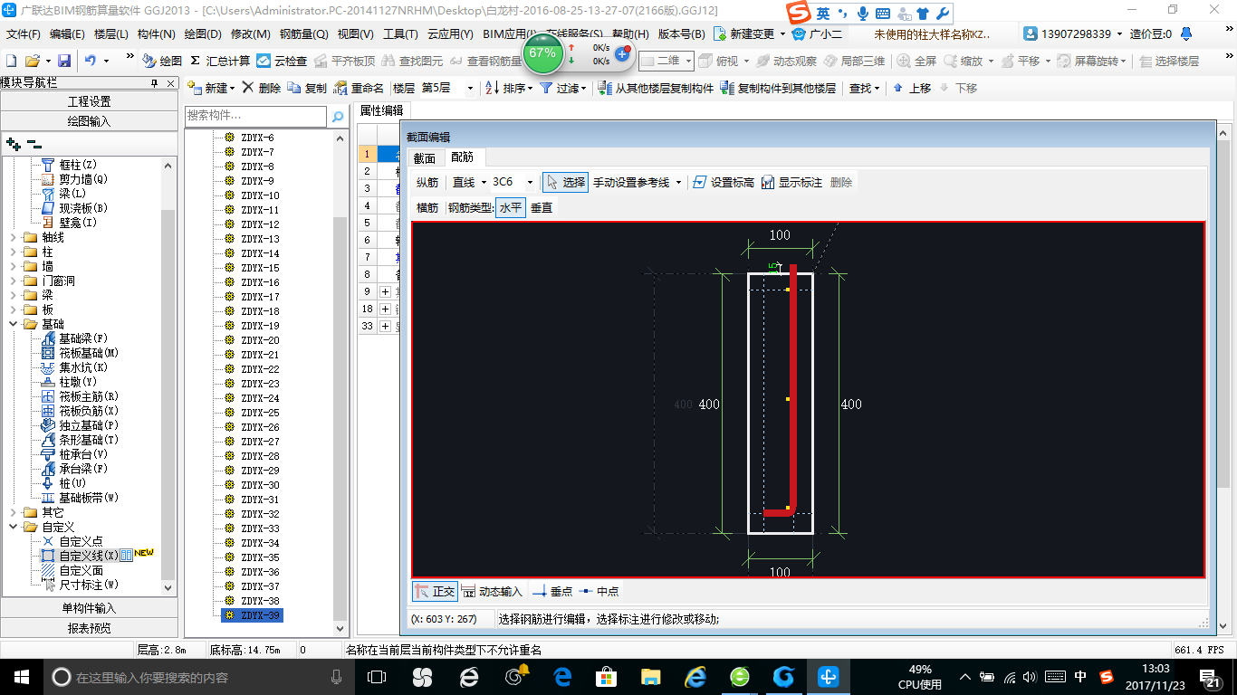Toggle 正交 orthogonal mode

point(435,591)
